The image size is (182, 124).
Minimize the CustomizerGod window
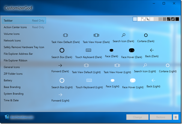click(x=154, y=3)
